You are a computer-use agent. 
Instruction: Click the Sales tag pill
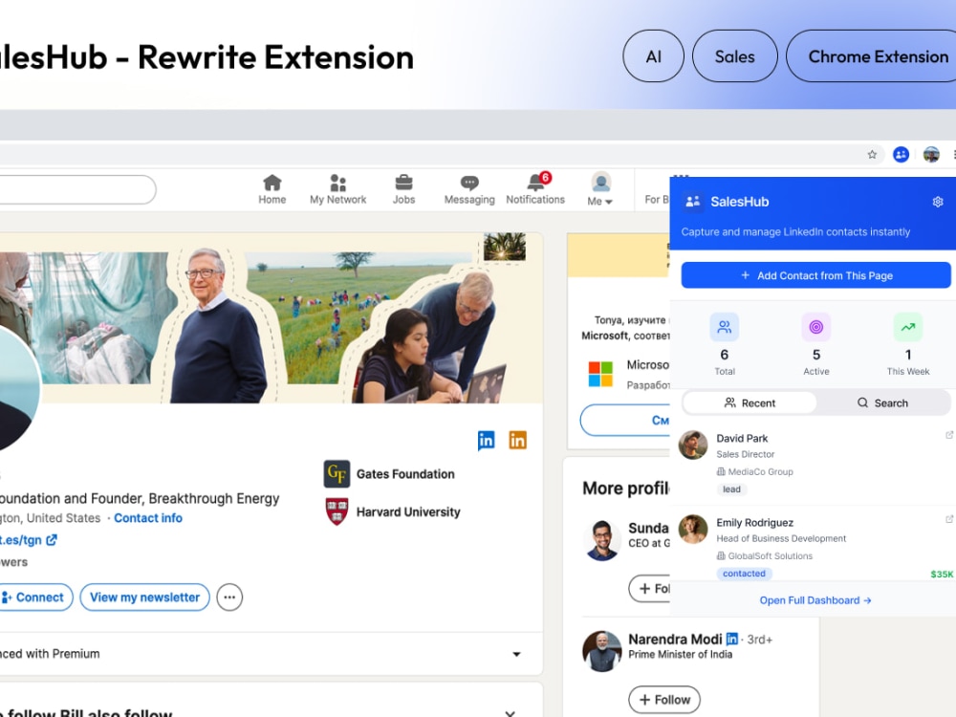click(x=734, y=56)
